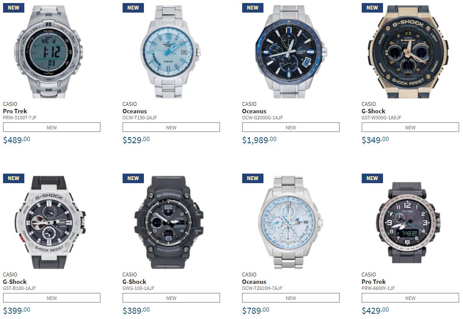Open the Oceanus OCW-T150-2AJF watch image
This screenshot has height=319, width=463.
pyautogui.click(x=170, y=51)
